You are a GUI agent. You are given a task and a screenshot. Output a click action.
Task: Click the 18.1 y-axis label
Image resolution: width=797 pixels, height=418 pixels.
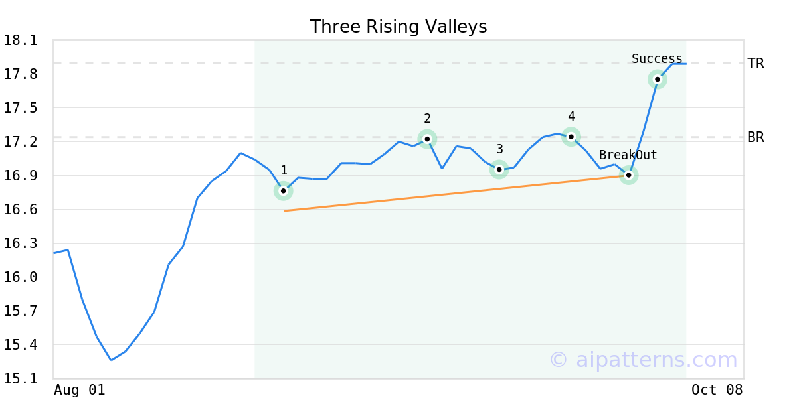tap(21, 40)
